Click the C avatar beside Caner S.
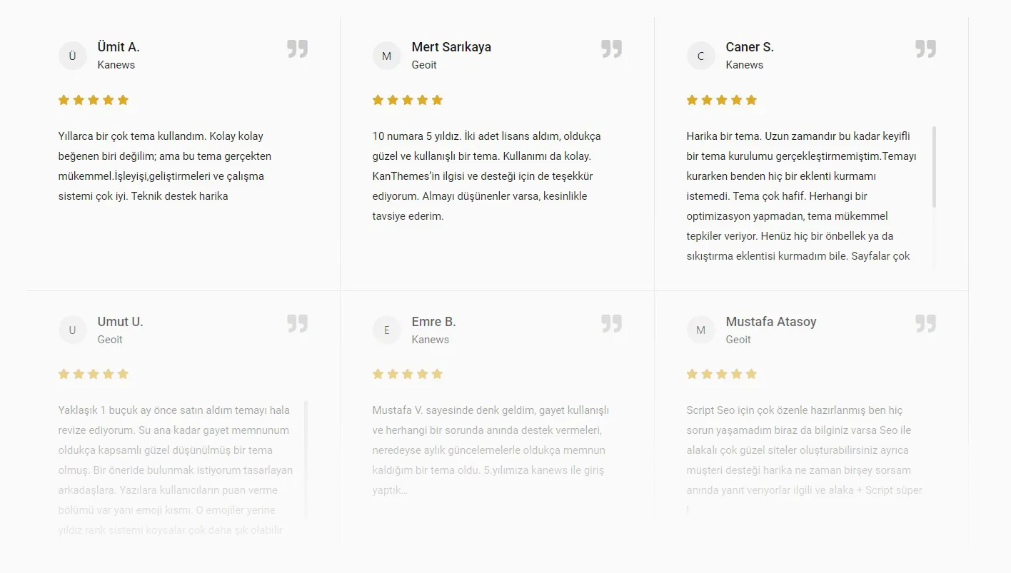This screenshot has width=1011, height=573. click(x=700, y=56)
